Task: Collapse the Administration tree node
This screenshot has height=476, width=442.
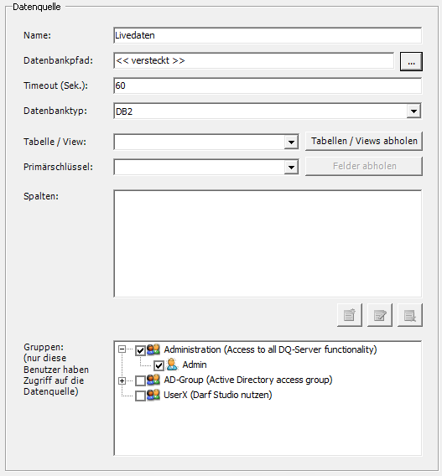Action: (122, 349)
